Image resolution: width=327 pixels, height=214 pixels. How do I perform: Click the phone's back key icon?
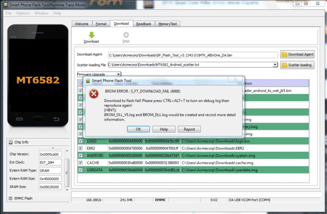[56, 119]
